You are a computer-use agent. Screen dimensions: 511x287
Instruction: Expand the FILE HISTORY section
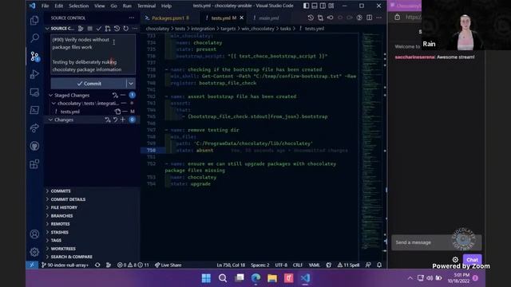[64, 207]
